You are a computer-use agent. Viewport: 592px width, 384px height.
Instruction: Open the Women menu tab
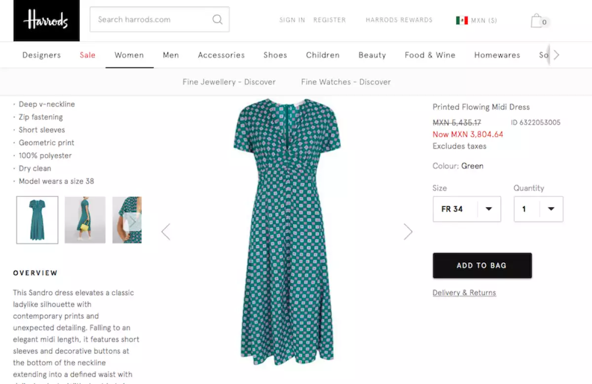(129, 55)
